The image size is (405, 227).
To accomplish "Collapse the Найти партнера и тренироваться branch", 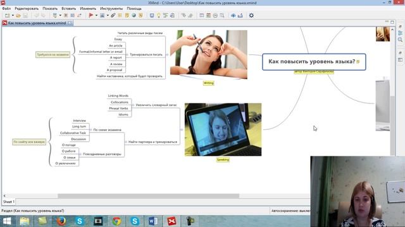I will point(126,142).
